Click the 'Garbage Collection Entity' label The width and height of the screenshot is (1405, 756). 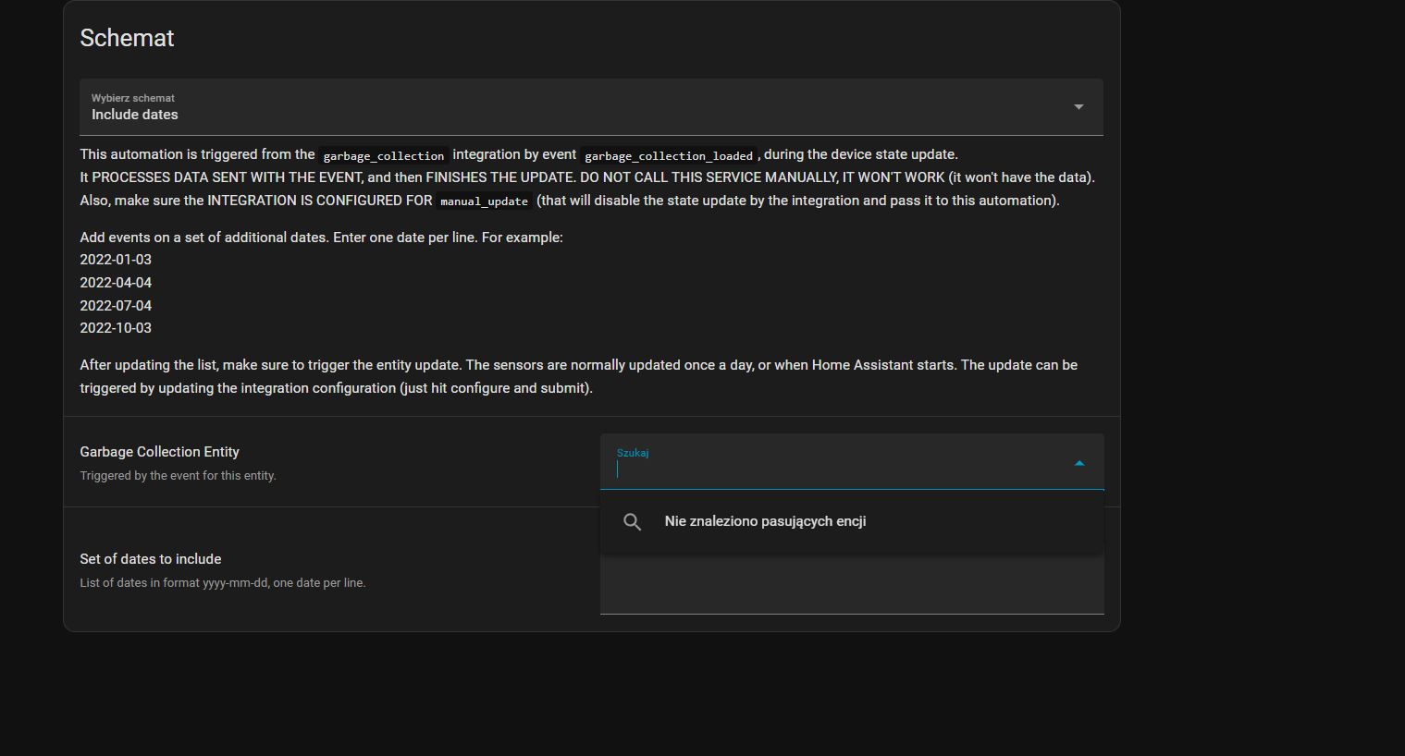click(x=159, y=452)
